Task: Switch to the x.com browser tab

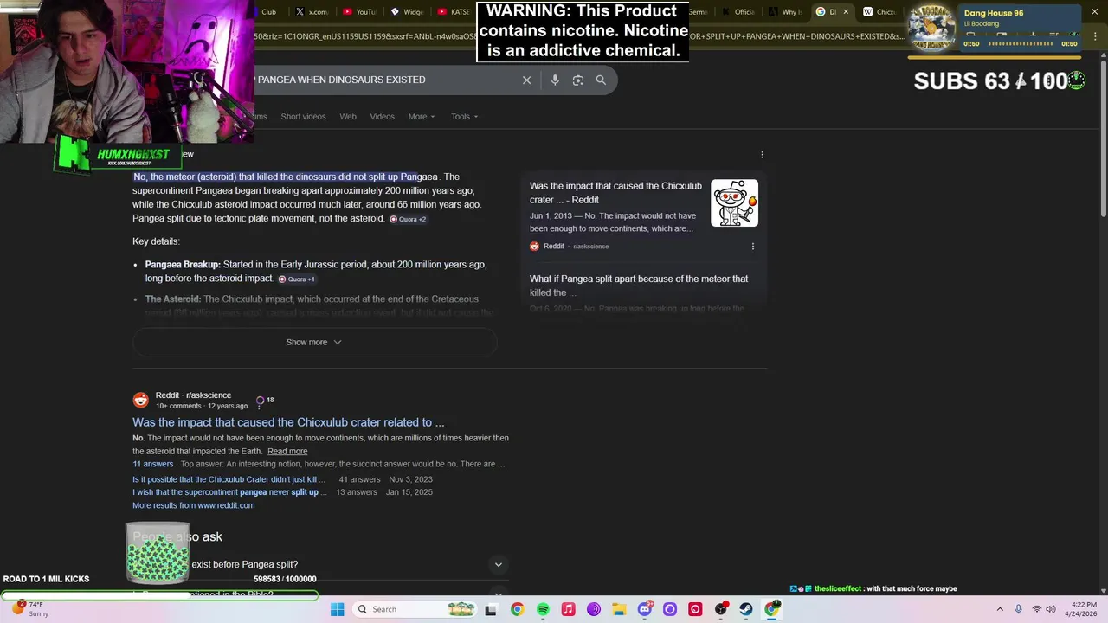Action: pyautogui.click(x=312, y=12)
